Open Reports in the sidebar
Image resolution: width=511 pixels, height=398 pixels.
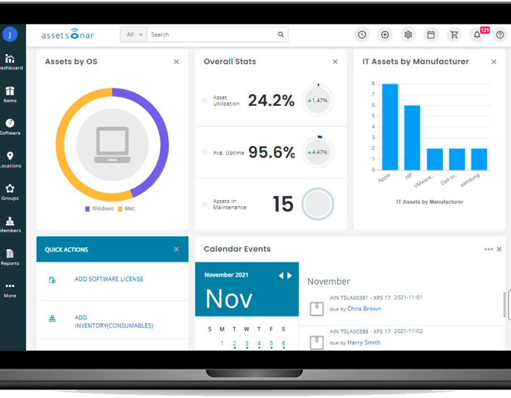(10, 257)
